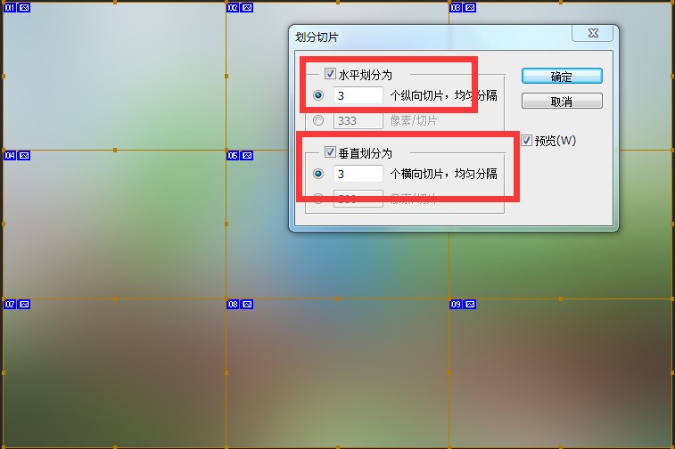This screenshot has width=675, height=449.
Task: Select the slice 04 badge icon
Action: point(16,156)
